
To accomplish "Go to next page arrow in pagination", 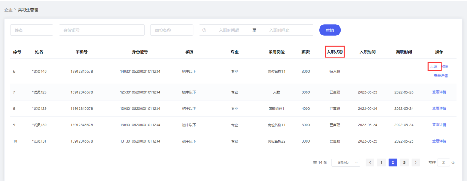I will (416, 162).
